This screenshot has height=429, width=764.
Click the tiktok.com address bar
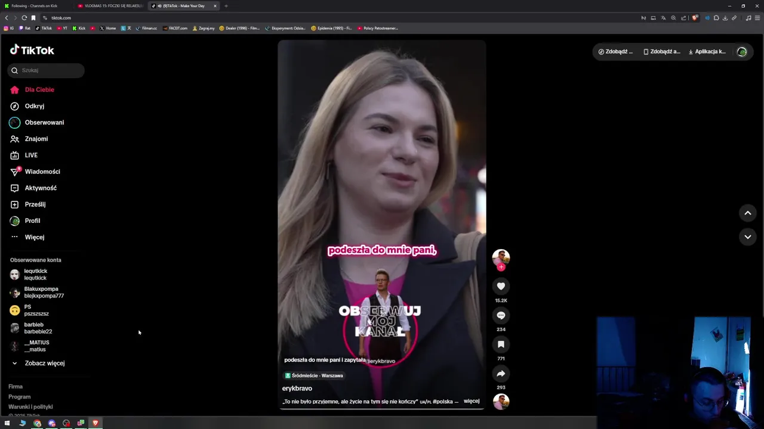coord(340,18)
